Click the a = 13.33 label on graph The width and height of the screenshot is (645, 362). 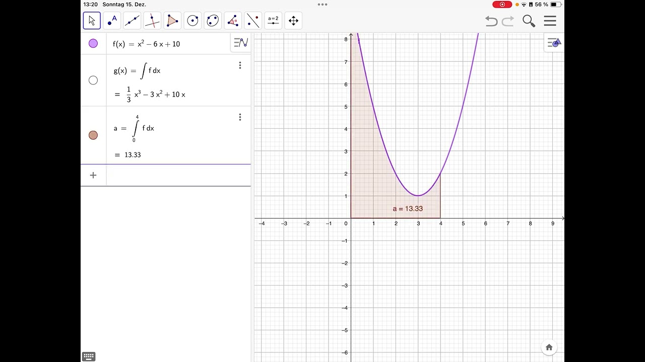[x=408, y=209]
